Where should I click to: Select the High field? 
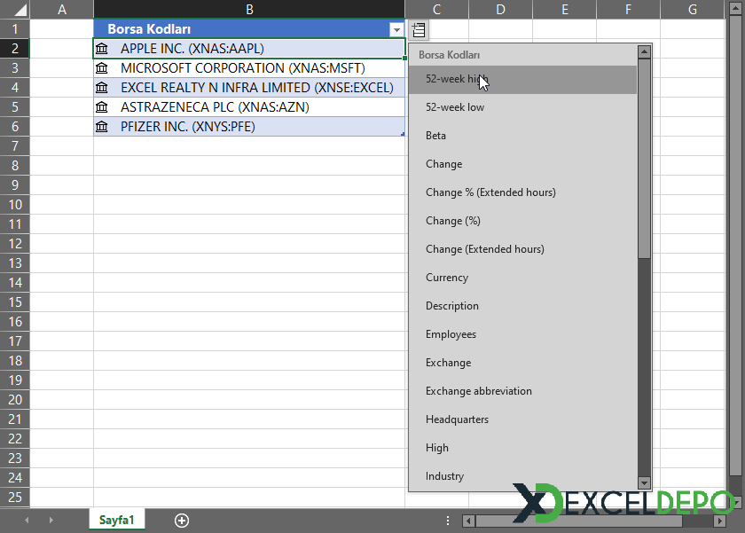coord(522,448)
